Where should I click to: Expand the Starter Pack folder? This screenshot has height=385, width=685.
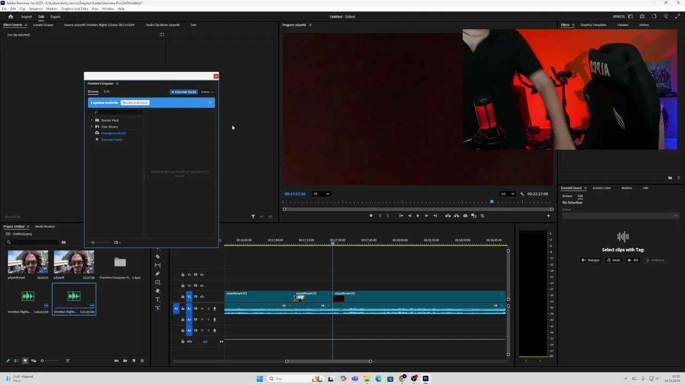click(92, 120)
